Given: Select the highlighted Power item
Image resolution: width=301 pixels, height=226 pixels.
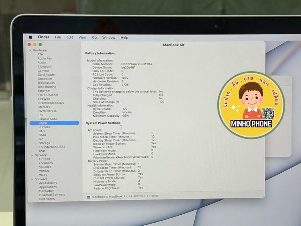Looking at the screenshot, I should (x=54, y=123).
